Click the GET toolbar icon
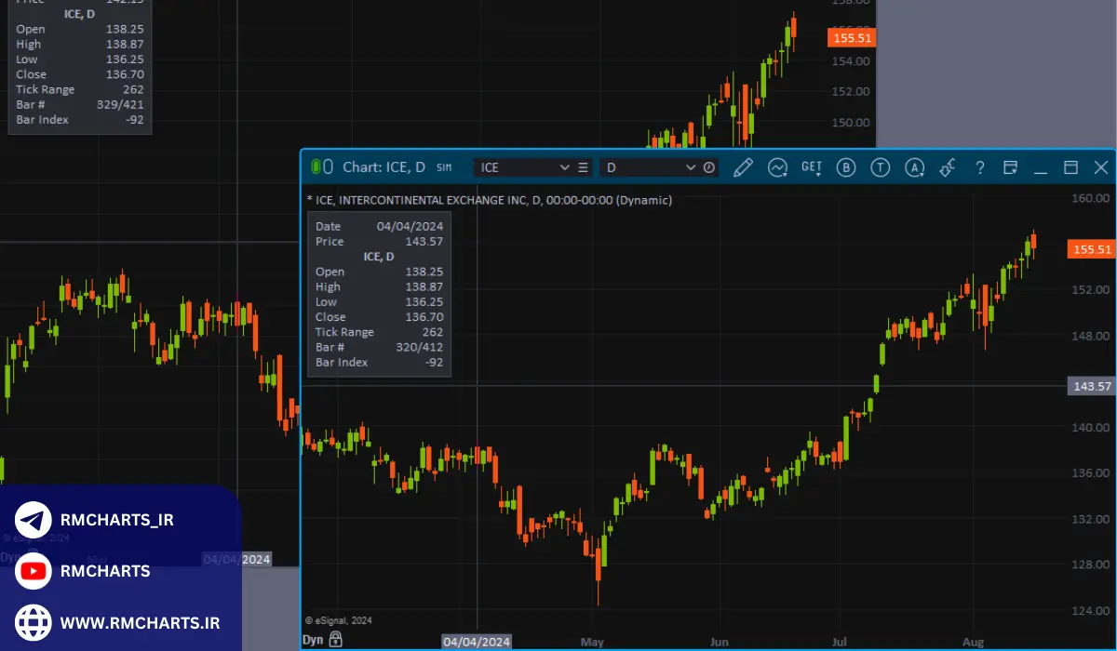This screenshot has width=1117, height=651. pyautogui.click(x=812, y=167)
